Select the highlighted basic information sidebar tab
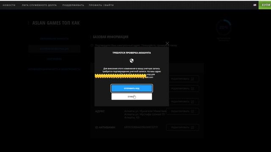 coord(54,49)
